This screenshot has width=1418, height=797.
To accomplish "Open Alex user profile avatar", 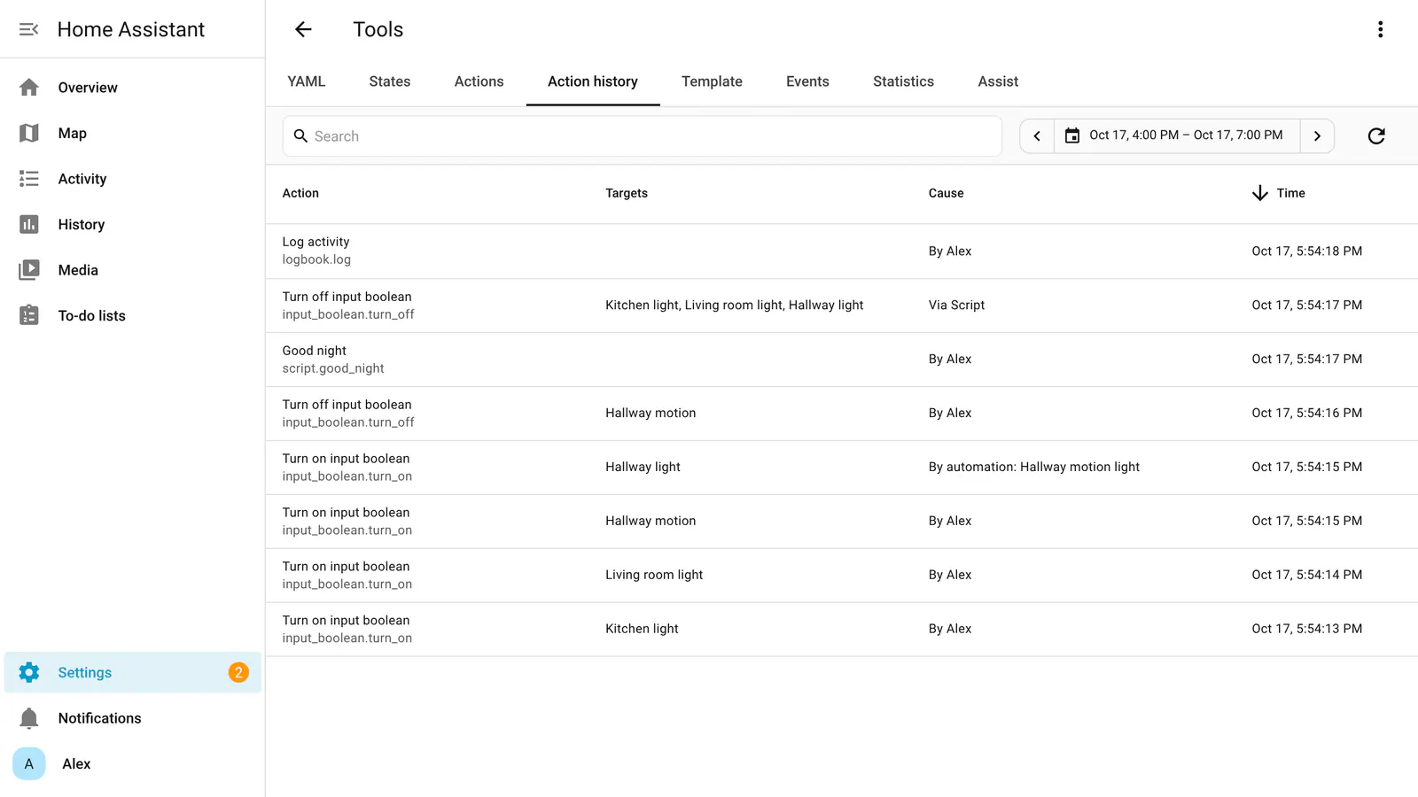I will (29, 763).
